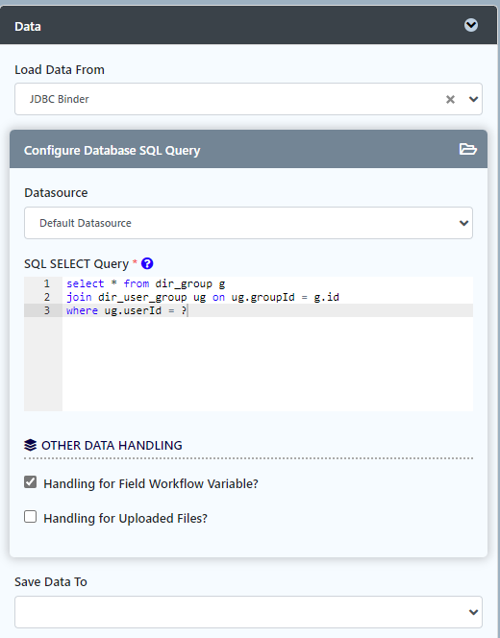Place cursor on SQL line 1 select statement
This screenshot has height=638, width=500.
coord(146,283)
